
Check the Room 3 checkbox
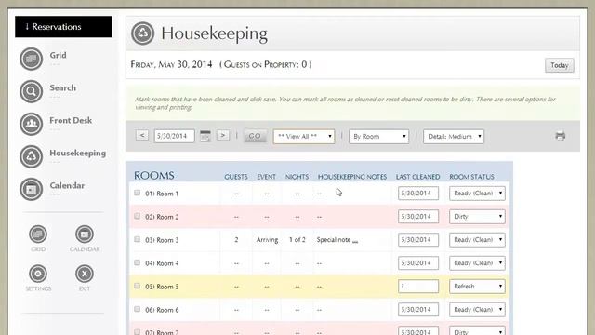click(137, 239)
